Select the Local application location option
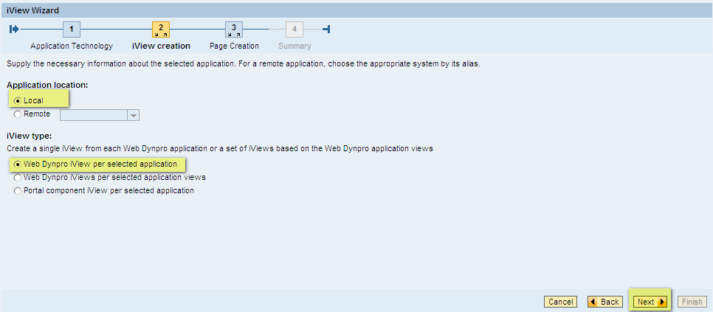The height and width of the screenshot is (312, 713). pyautogui.click(x=18, y=100)
